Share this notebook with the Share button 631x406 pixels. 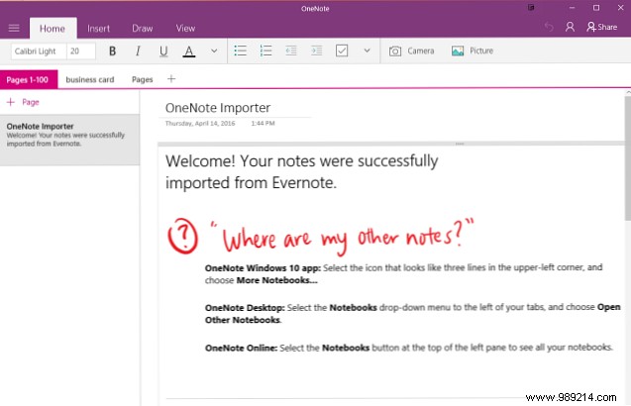pyautogui.click(x=602, y=27)
